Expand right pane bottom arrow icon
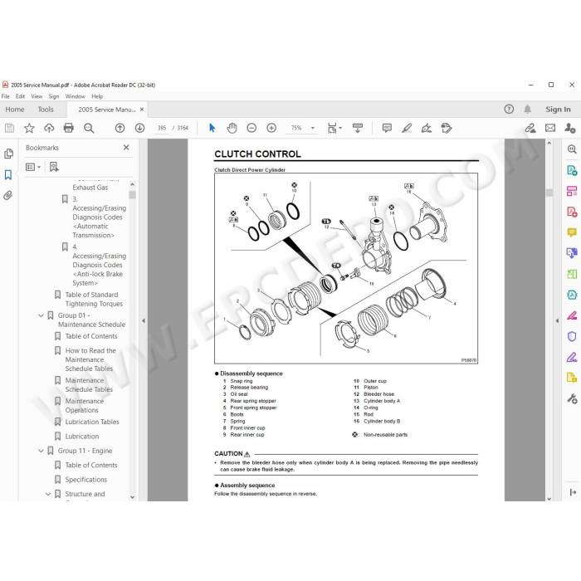Viewport: 581px width, 581px height. point(573,492)
